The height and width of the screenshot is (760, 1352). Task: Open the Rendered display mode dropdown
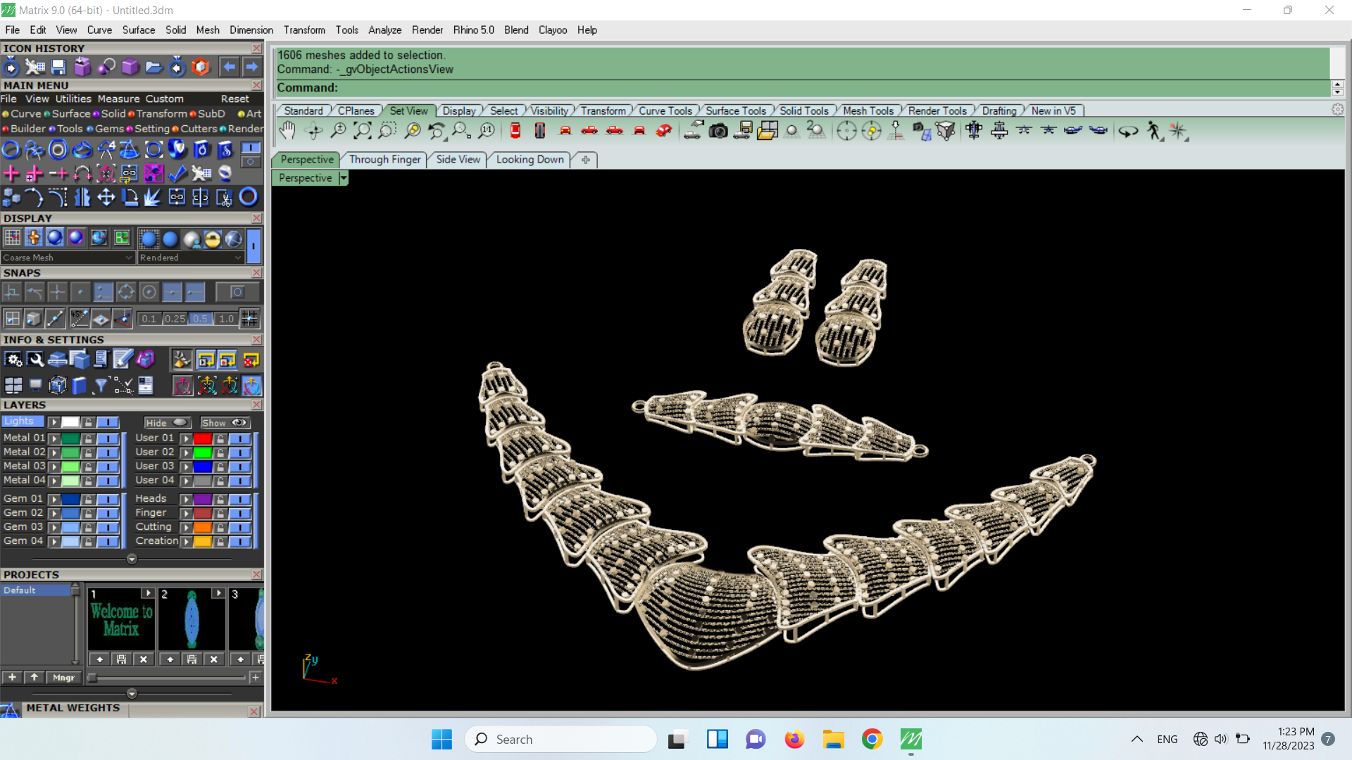238,258
